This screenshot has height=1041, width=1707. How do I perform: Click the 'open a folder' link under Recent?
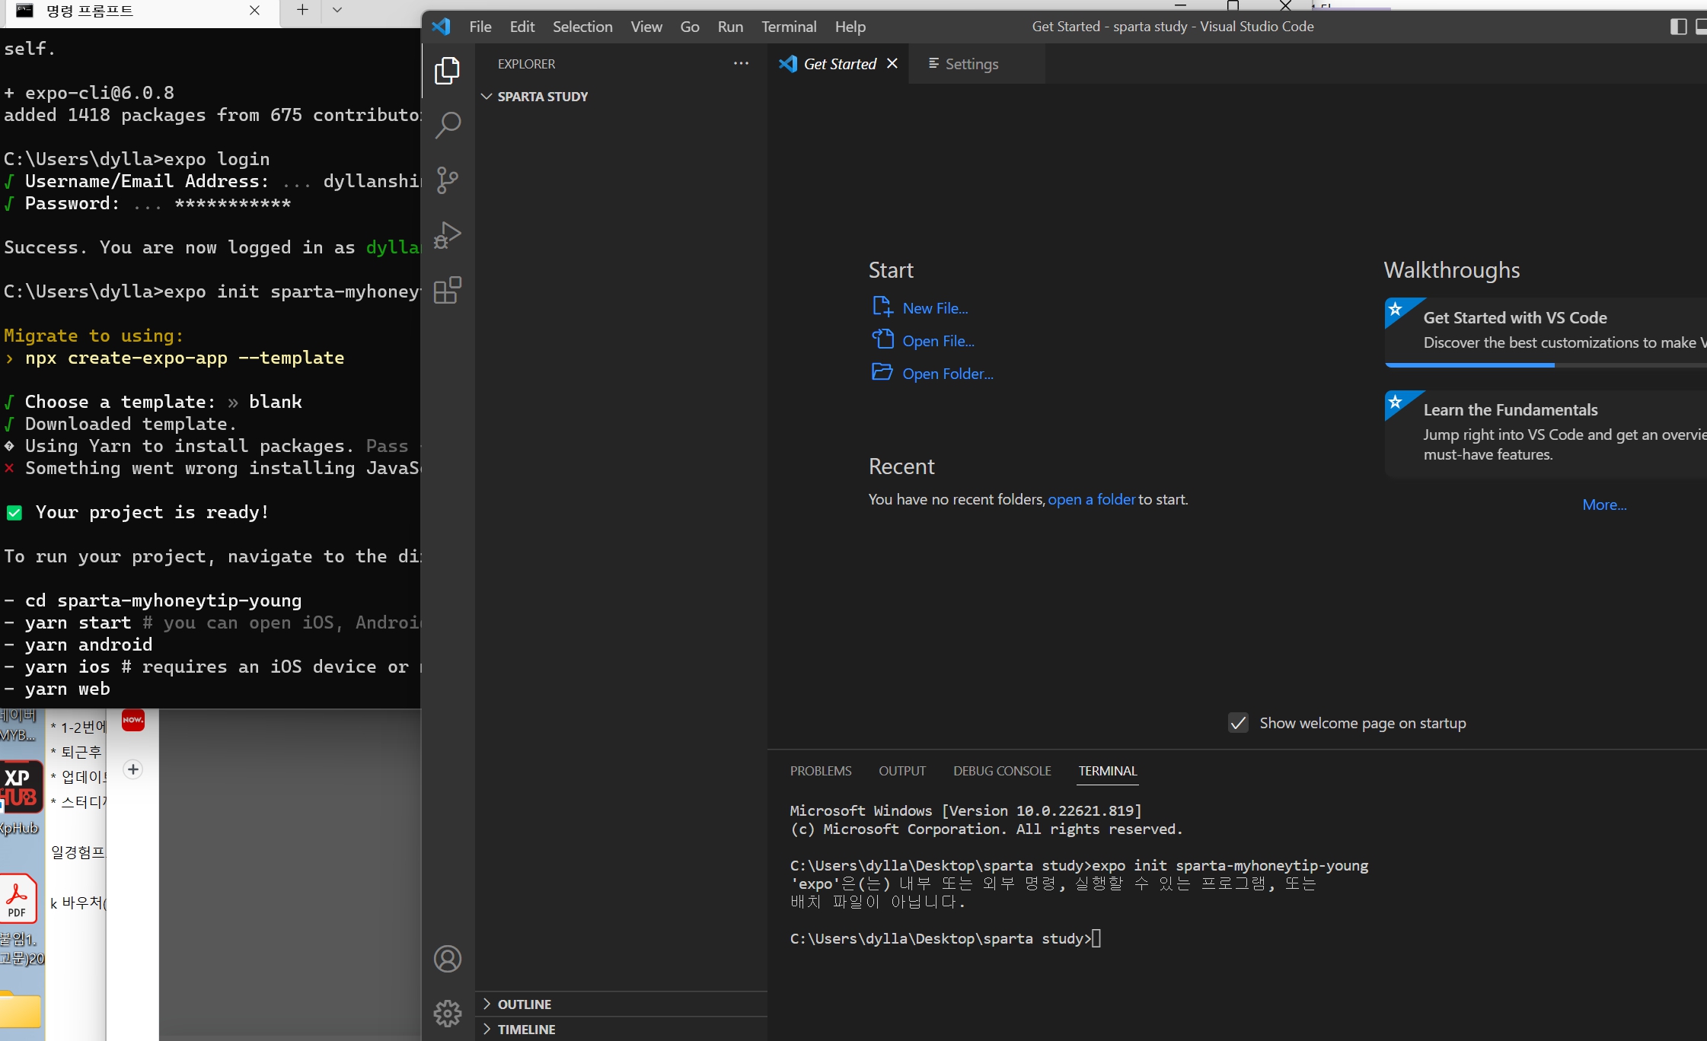pos(1092,499)
